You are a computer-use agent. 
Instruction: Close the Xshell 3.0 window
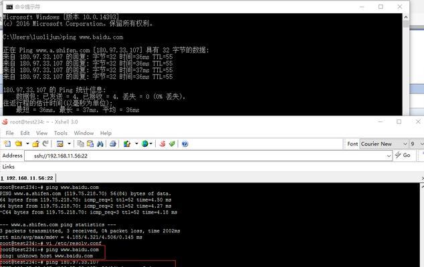(418, 121)
